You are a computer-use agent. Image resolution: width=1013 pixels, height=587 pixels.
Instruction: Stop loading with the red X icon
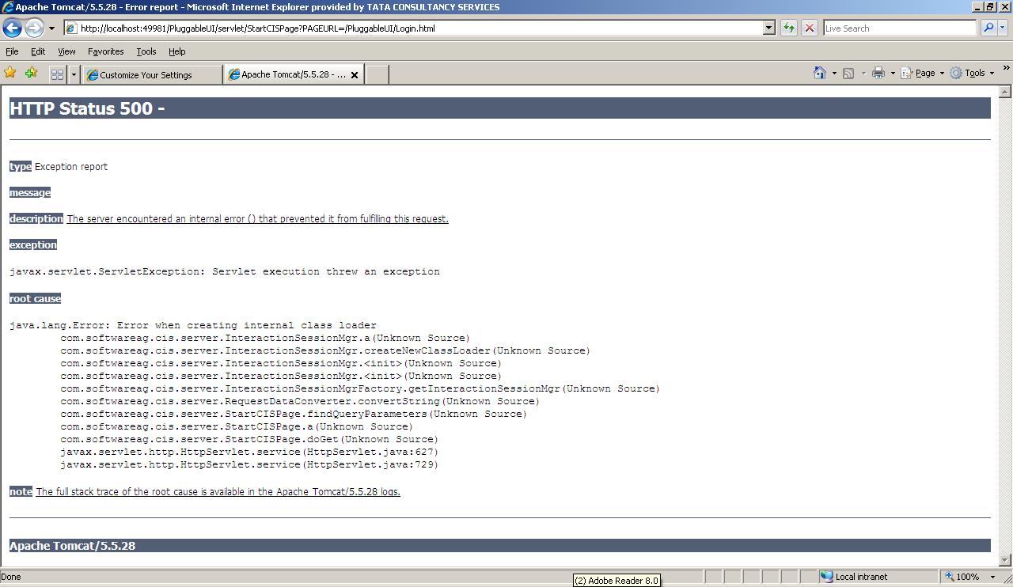click(809, 28)
